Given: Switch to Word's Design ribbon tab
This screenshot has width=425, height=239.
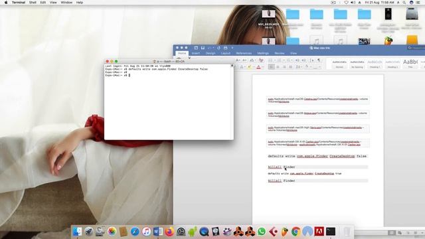Looking at the screenshot, I should pyautogui.click(x=211, y=53).
